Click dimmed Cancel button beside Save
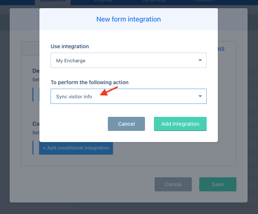258x214 pixels. point(173,184)
